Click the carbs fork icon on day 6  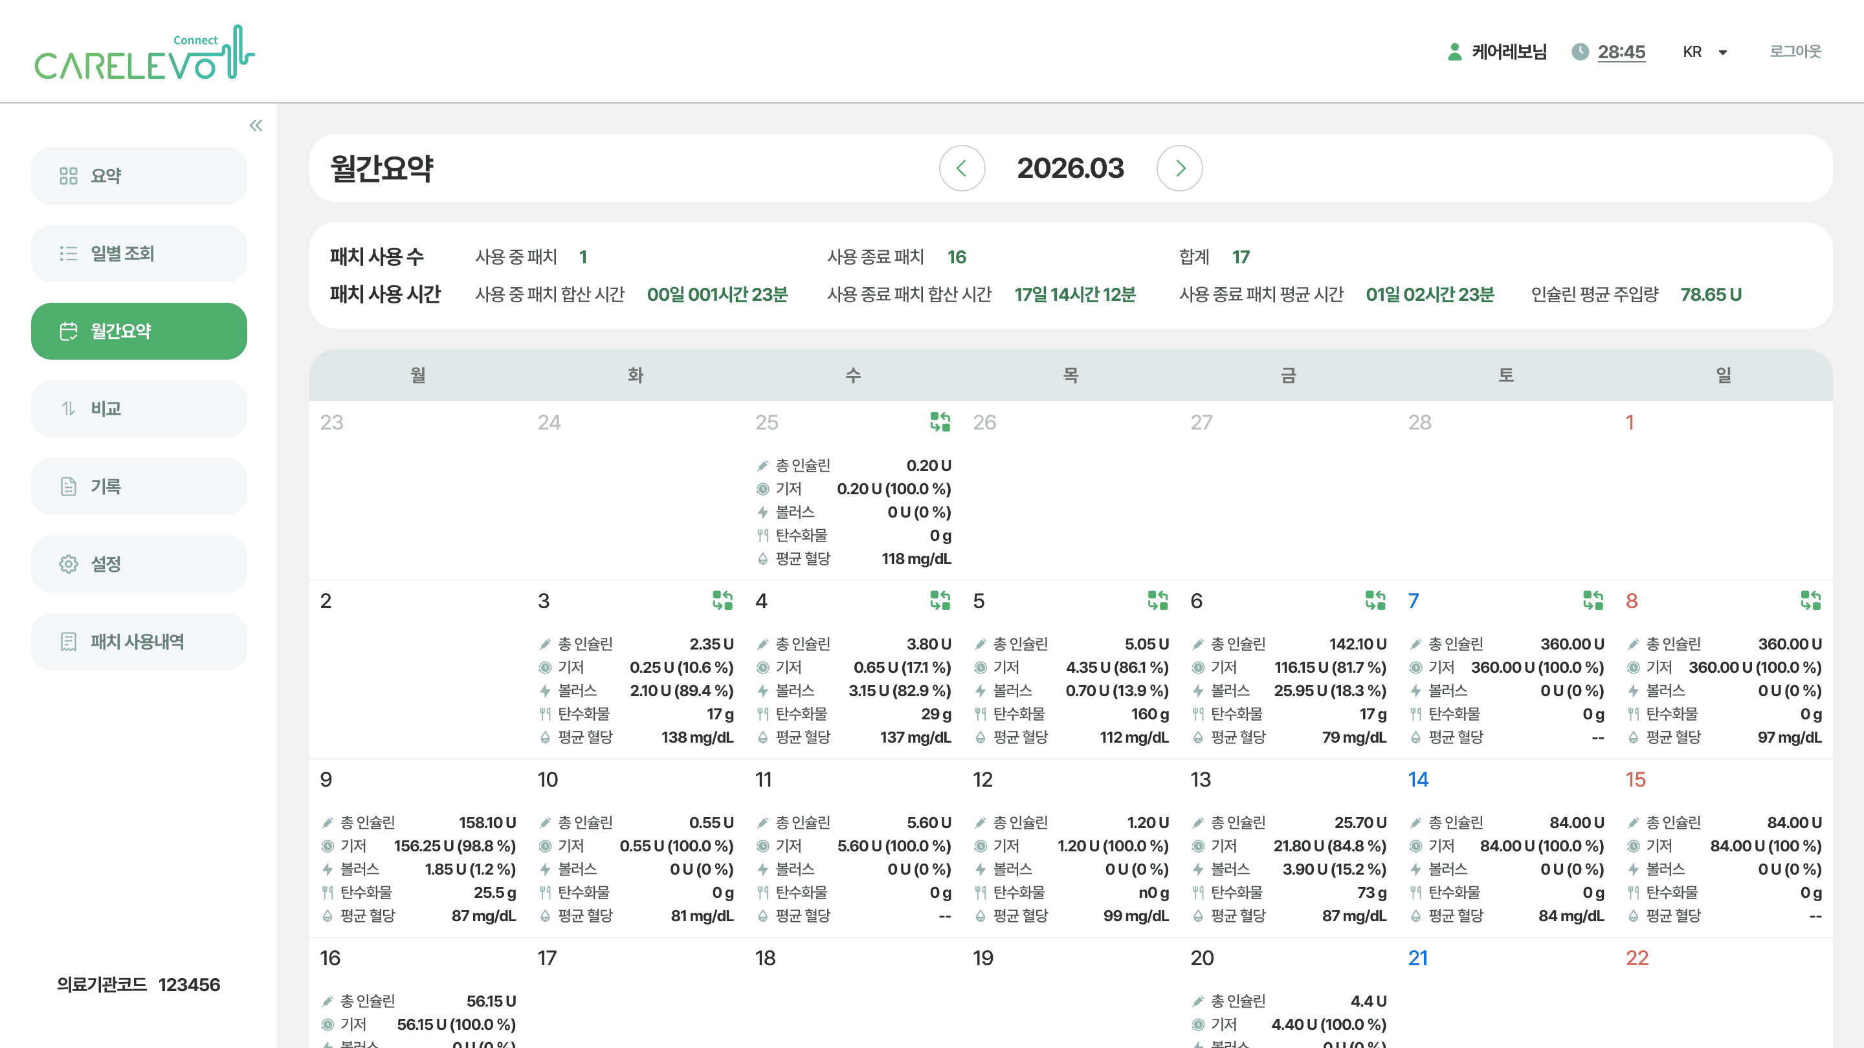pyautogui.click(x=1198, y=715)
